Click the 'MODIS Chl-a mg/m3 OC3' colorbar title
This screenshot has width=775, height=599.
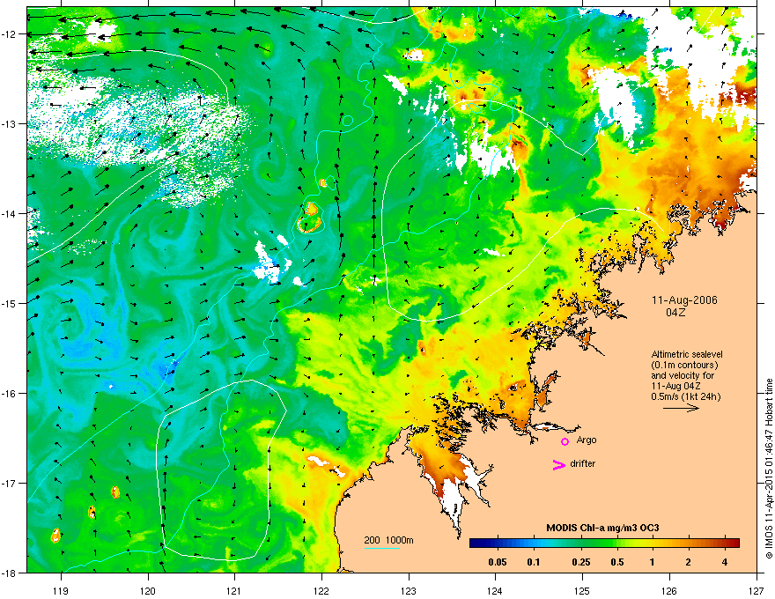[602, 529]
